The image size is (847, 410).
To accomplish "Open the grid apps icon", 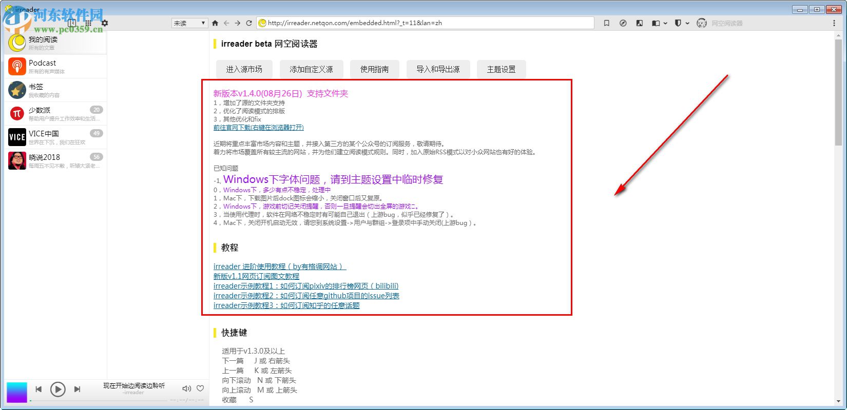I will [x=88, y=23].
